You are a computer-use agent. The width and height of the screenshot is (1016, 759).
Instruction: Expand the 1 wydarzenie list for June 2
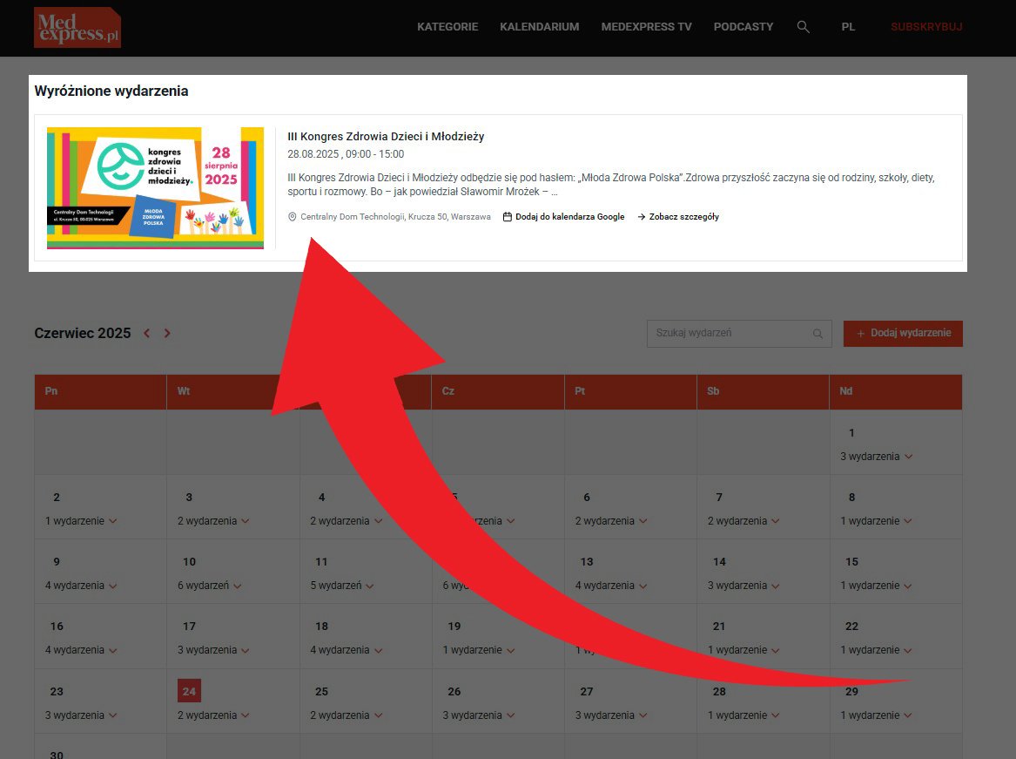[81, 521]
